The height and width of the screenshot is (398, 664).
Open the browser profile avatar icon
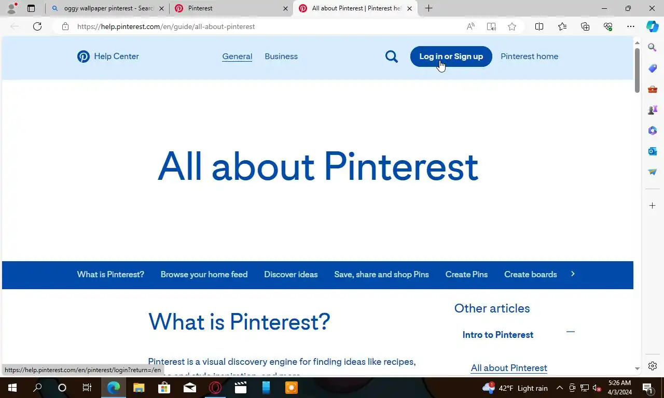[x=11, y=8]
